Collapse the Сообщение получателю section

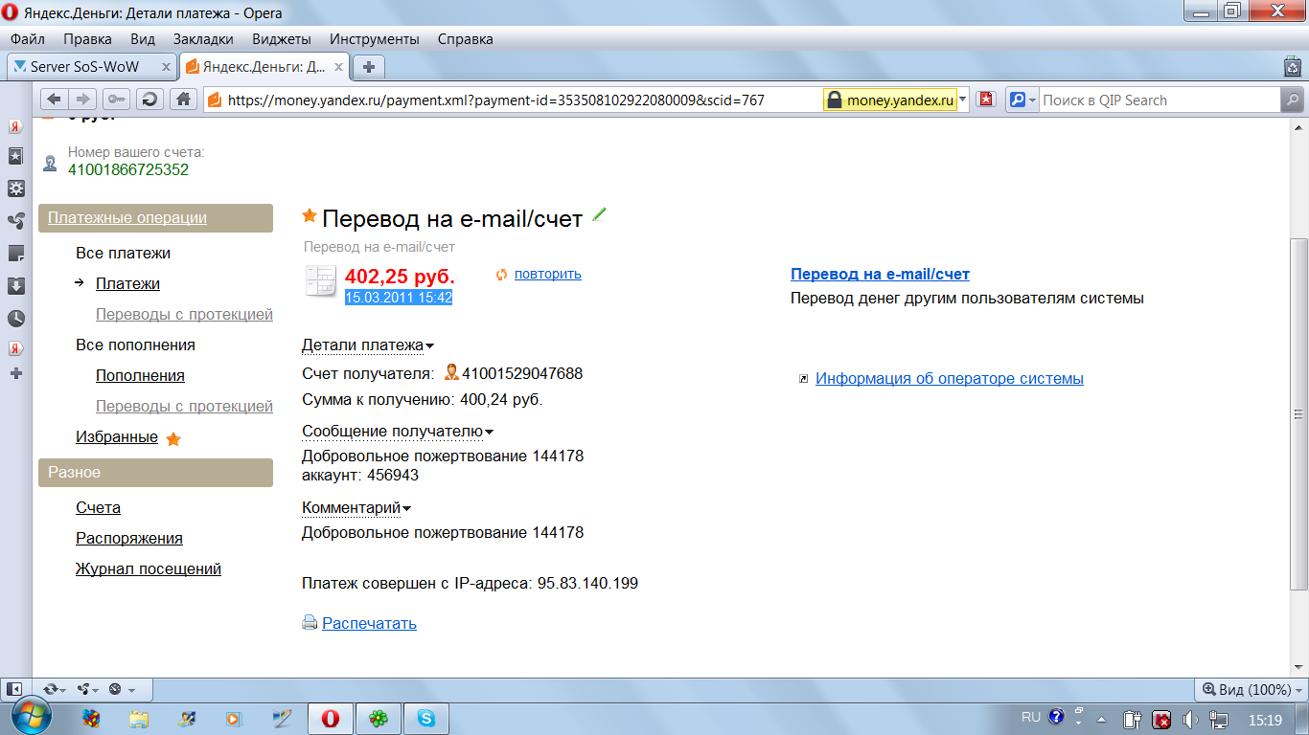click(x=397, y=432)
